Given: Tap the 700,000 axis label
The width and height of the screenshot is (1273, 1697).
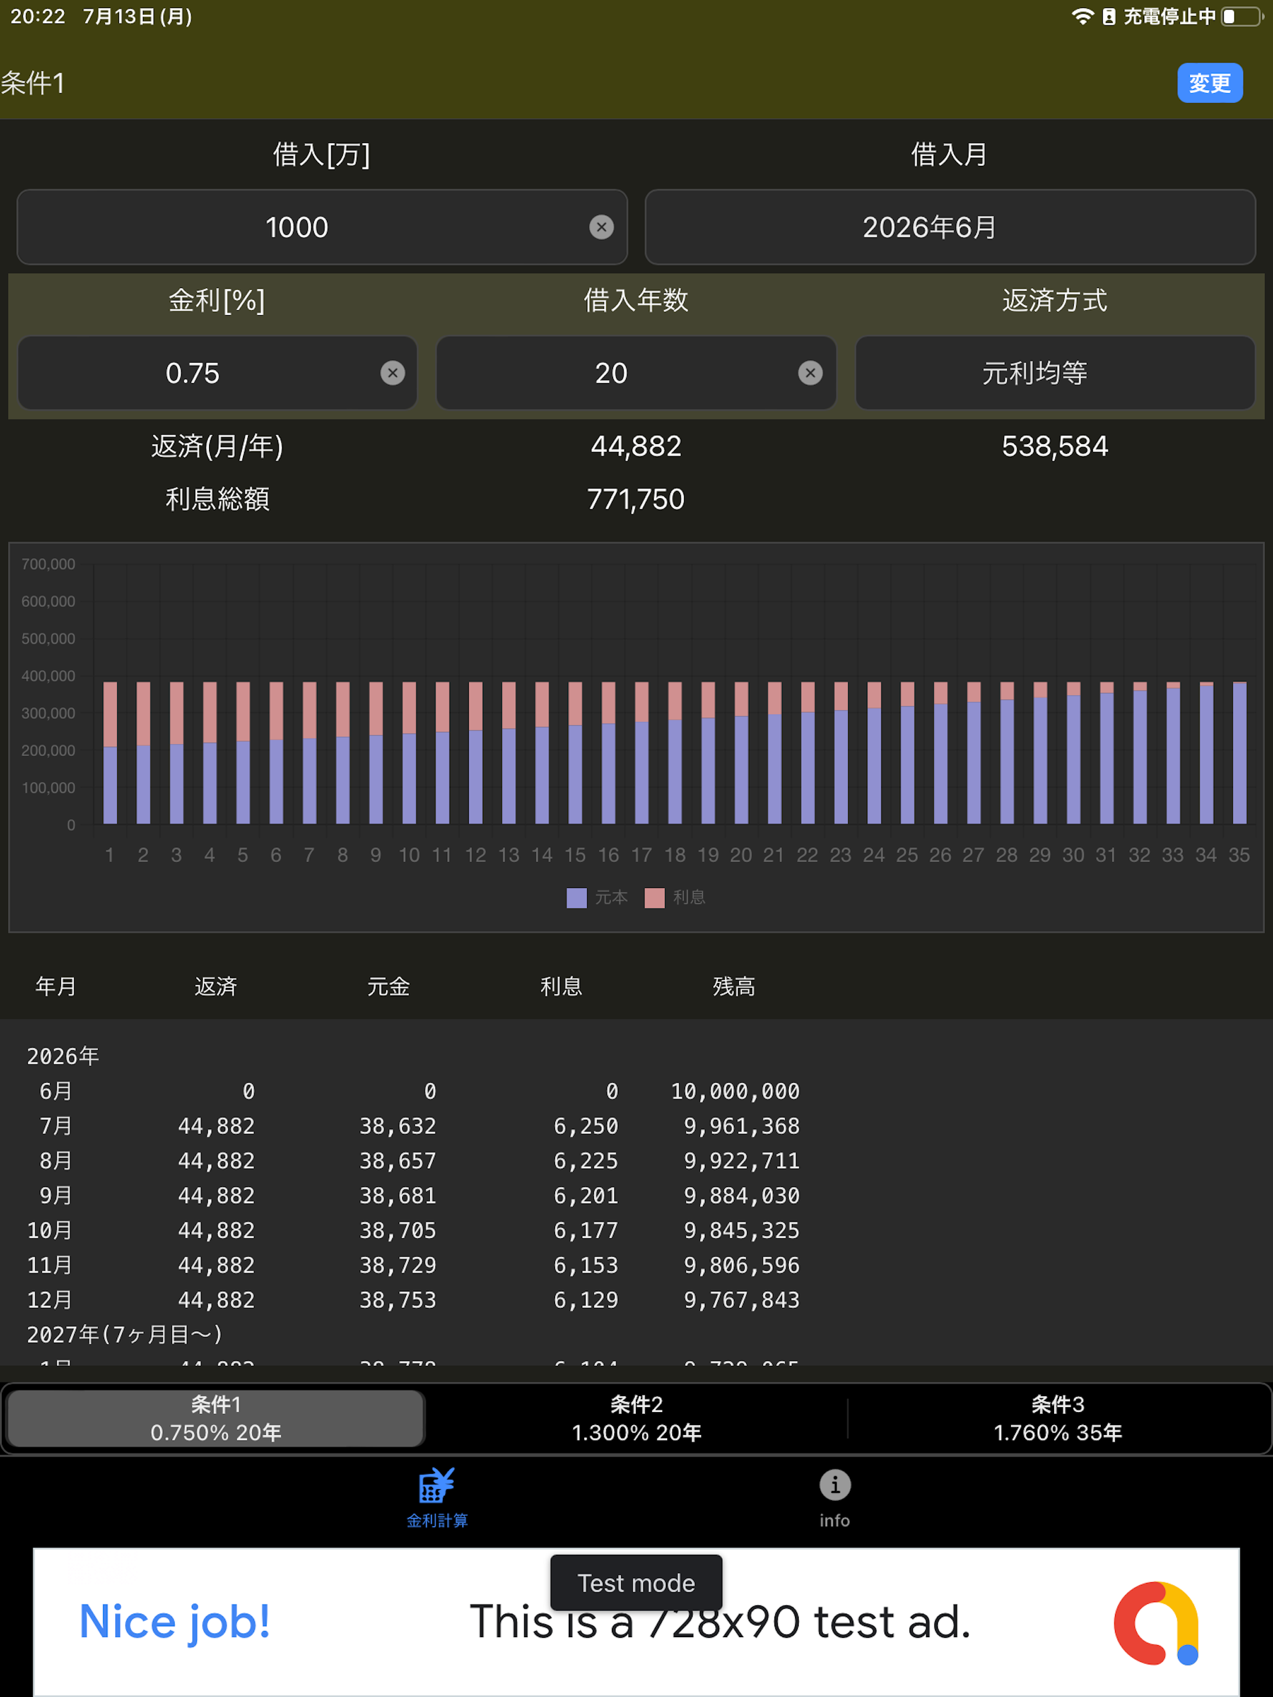Looking at the screenshot, I should pos(48,564).
